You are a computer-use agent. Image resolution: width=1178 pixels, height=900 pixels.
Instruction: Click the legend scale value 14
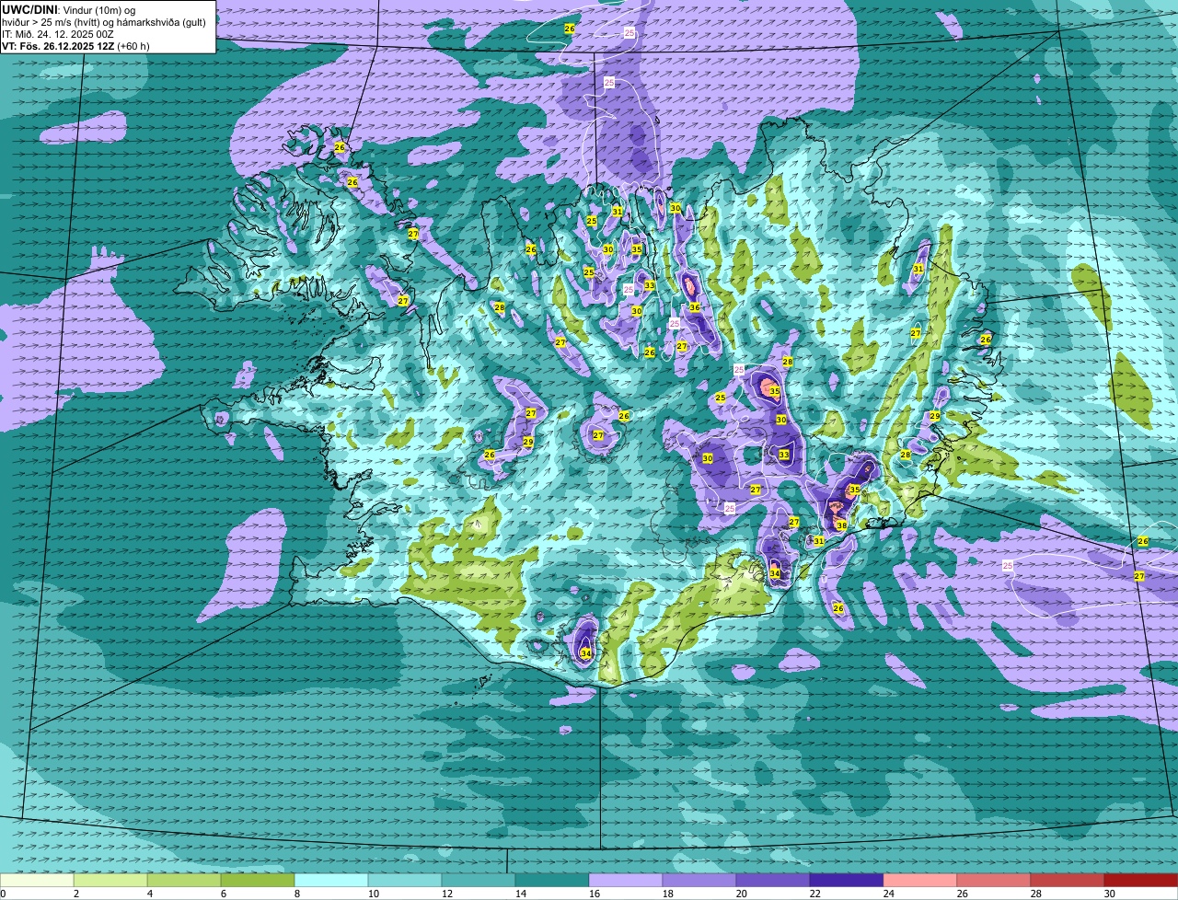click(521, 894)
